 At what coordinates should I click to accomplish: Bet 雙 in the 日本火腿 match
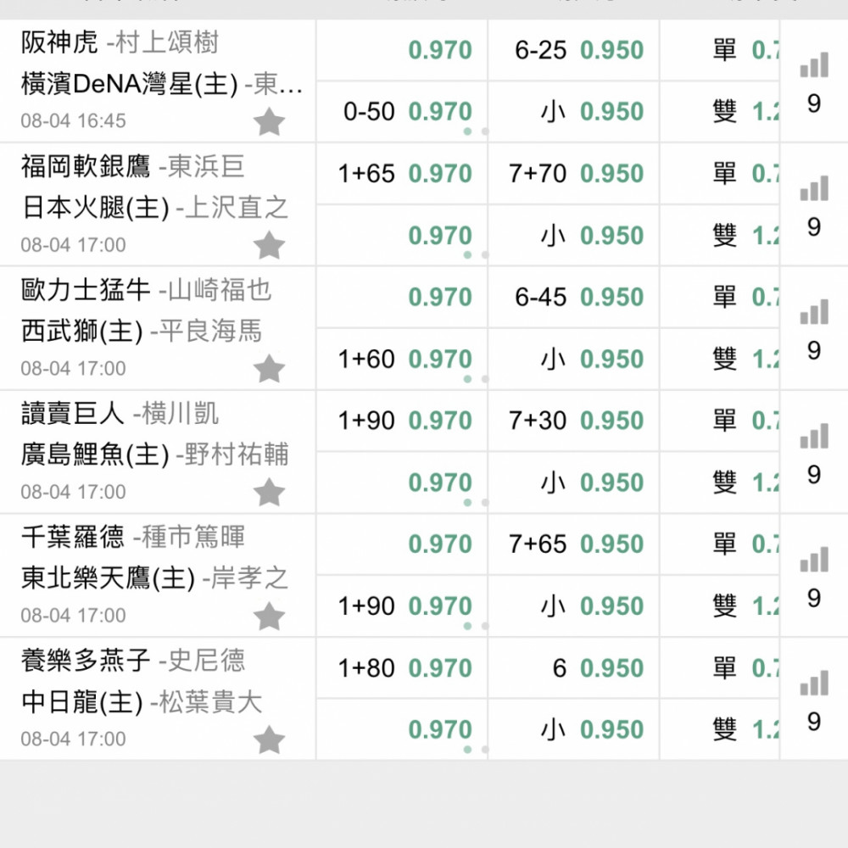click(x=720, y=236)
